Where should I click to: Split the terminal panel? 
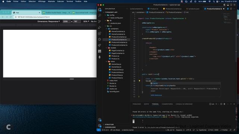point(221,104)
